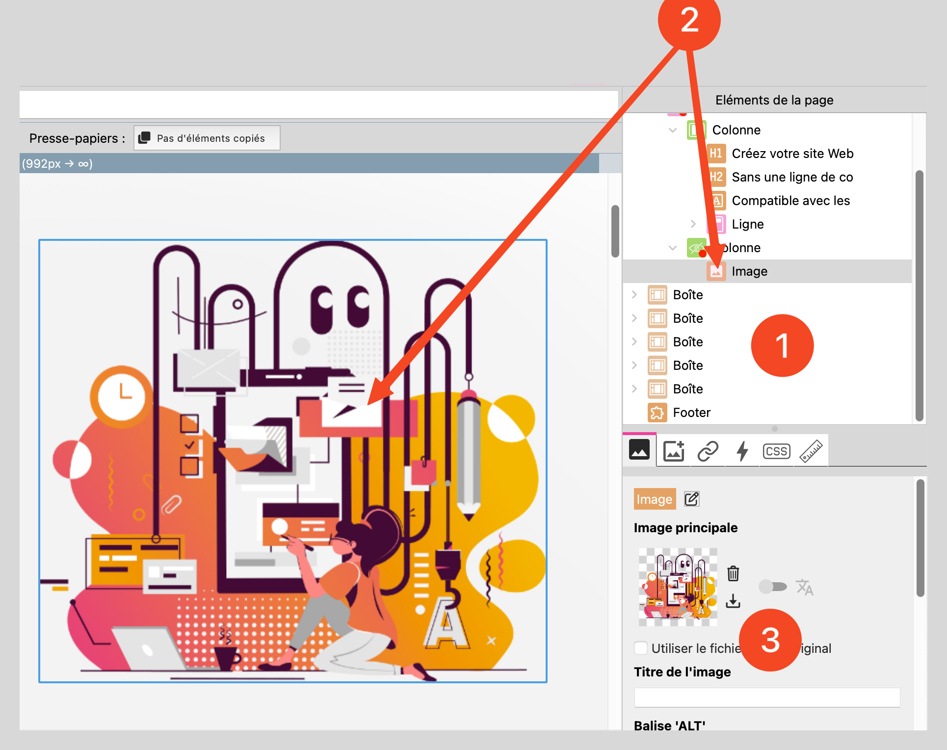The height and width of the screenshot is (750, 947).
Task: Enable the 'Utiliser le fichier original' checkbox
Action: click(641, 648)
